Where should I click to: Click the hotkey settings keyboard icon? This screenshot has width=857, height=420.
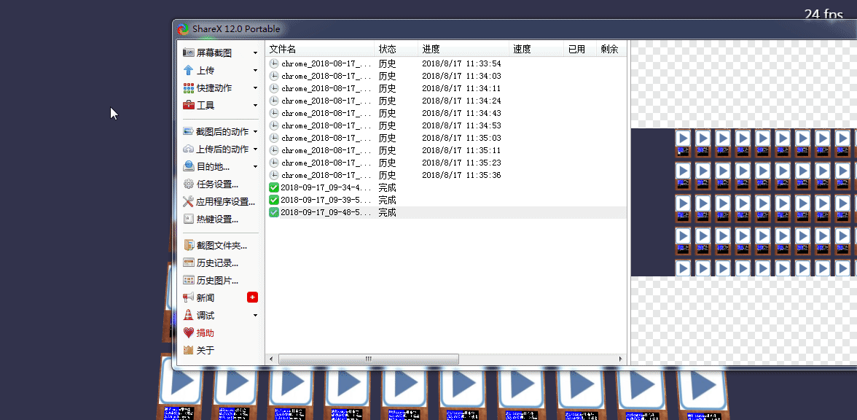(x=188, y=219)
